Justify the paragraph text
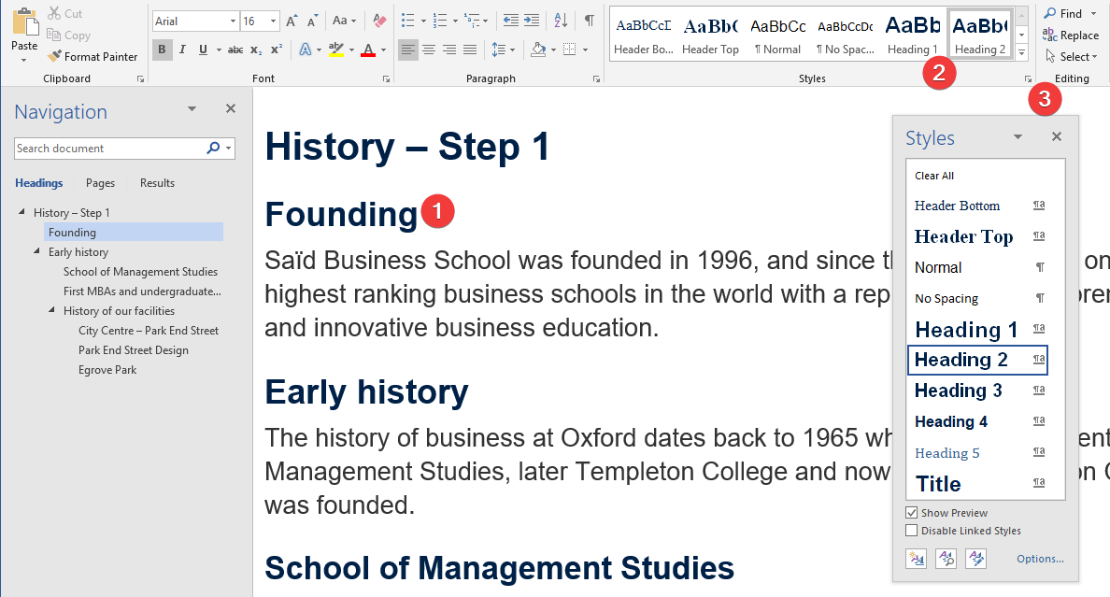The image size is (1110, 597). click(470, 50)
